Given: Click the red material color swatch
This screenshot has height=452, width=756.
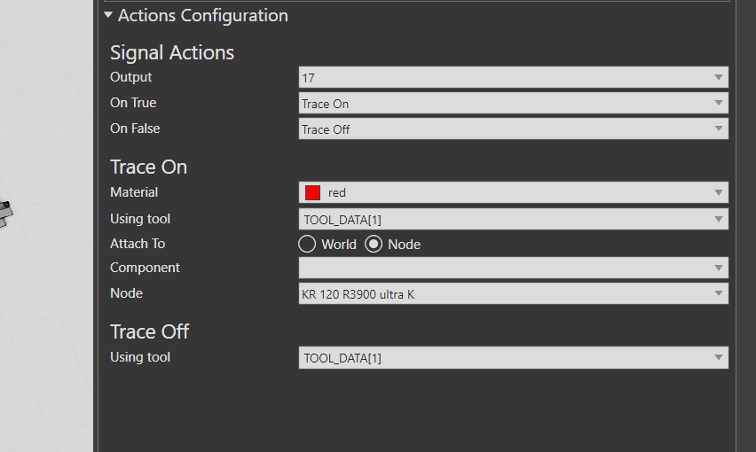Looking at the screenshot, I should 312,192.
